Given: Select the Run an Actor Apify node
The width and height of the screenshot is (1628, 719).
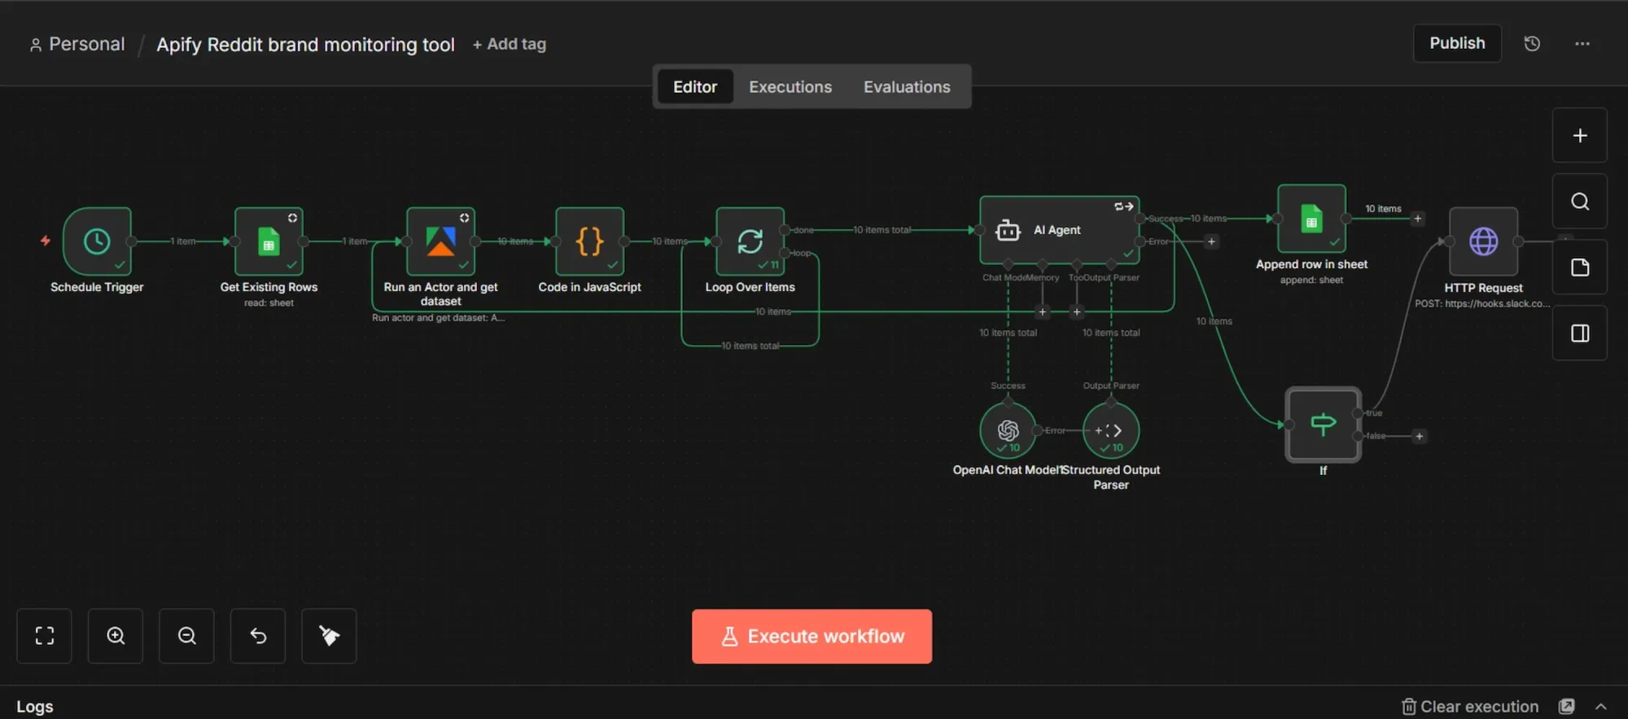Looking at the screenshot, I should (x=440, y=241).
